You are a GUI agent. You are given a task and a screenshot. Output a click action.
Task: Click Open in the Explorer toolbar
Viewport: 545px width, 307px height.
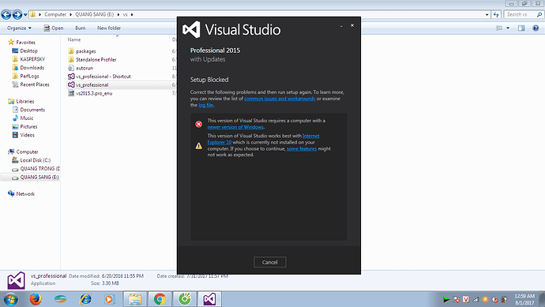coord(54,28)
